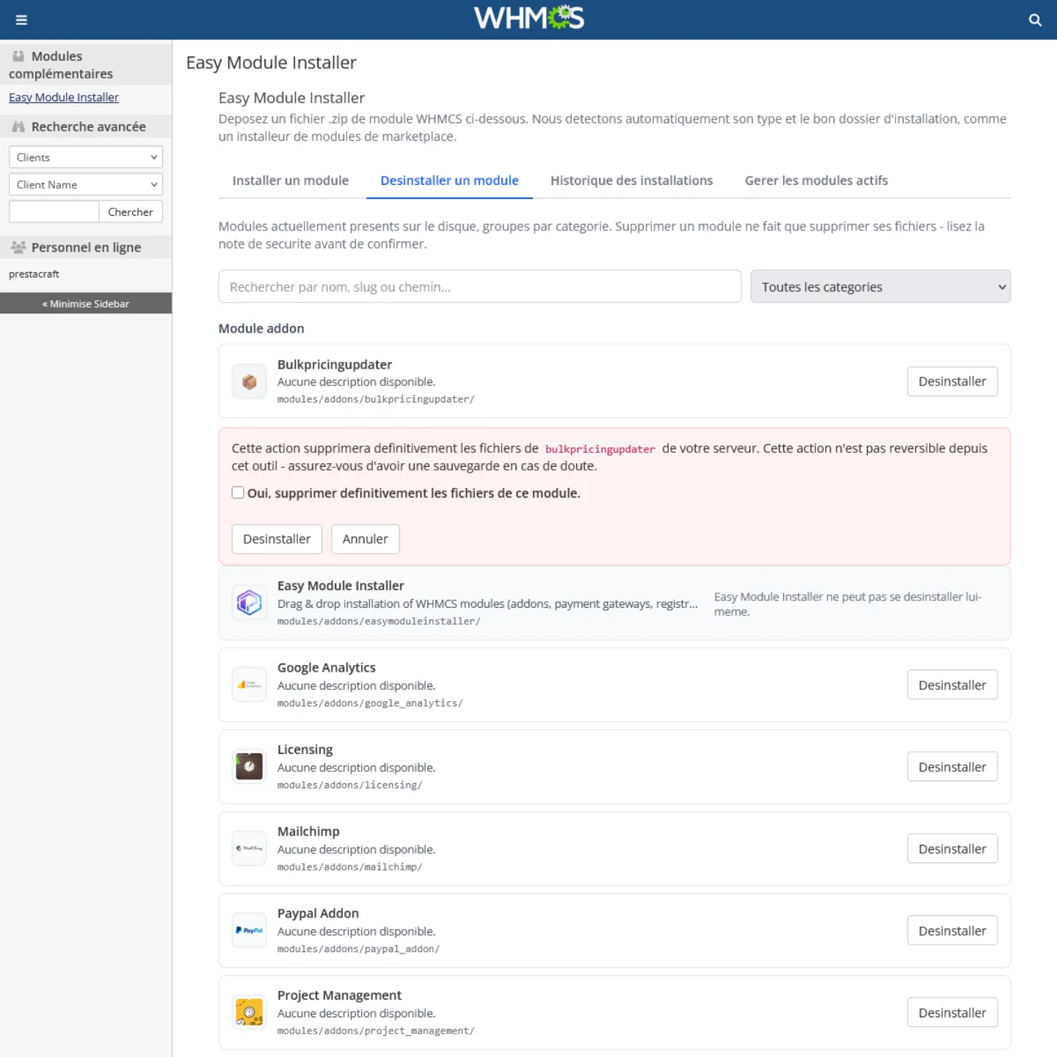
Task: Click the Paypal Addon module icon
Action: (x=250, y=931)
